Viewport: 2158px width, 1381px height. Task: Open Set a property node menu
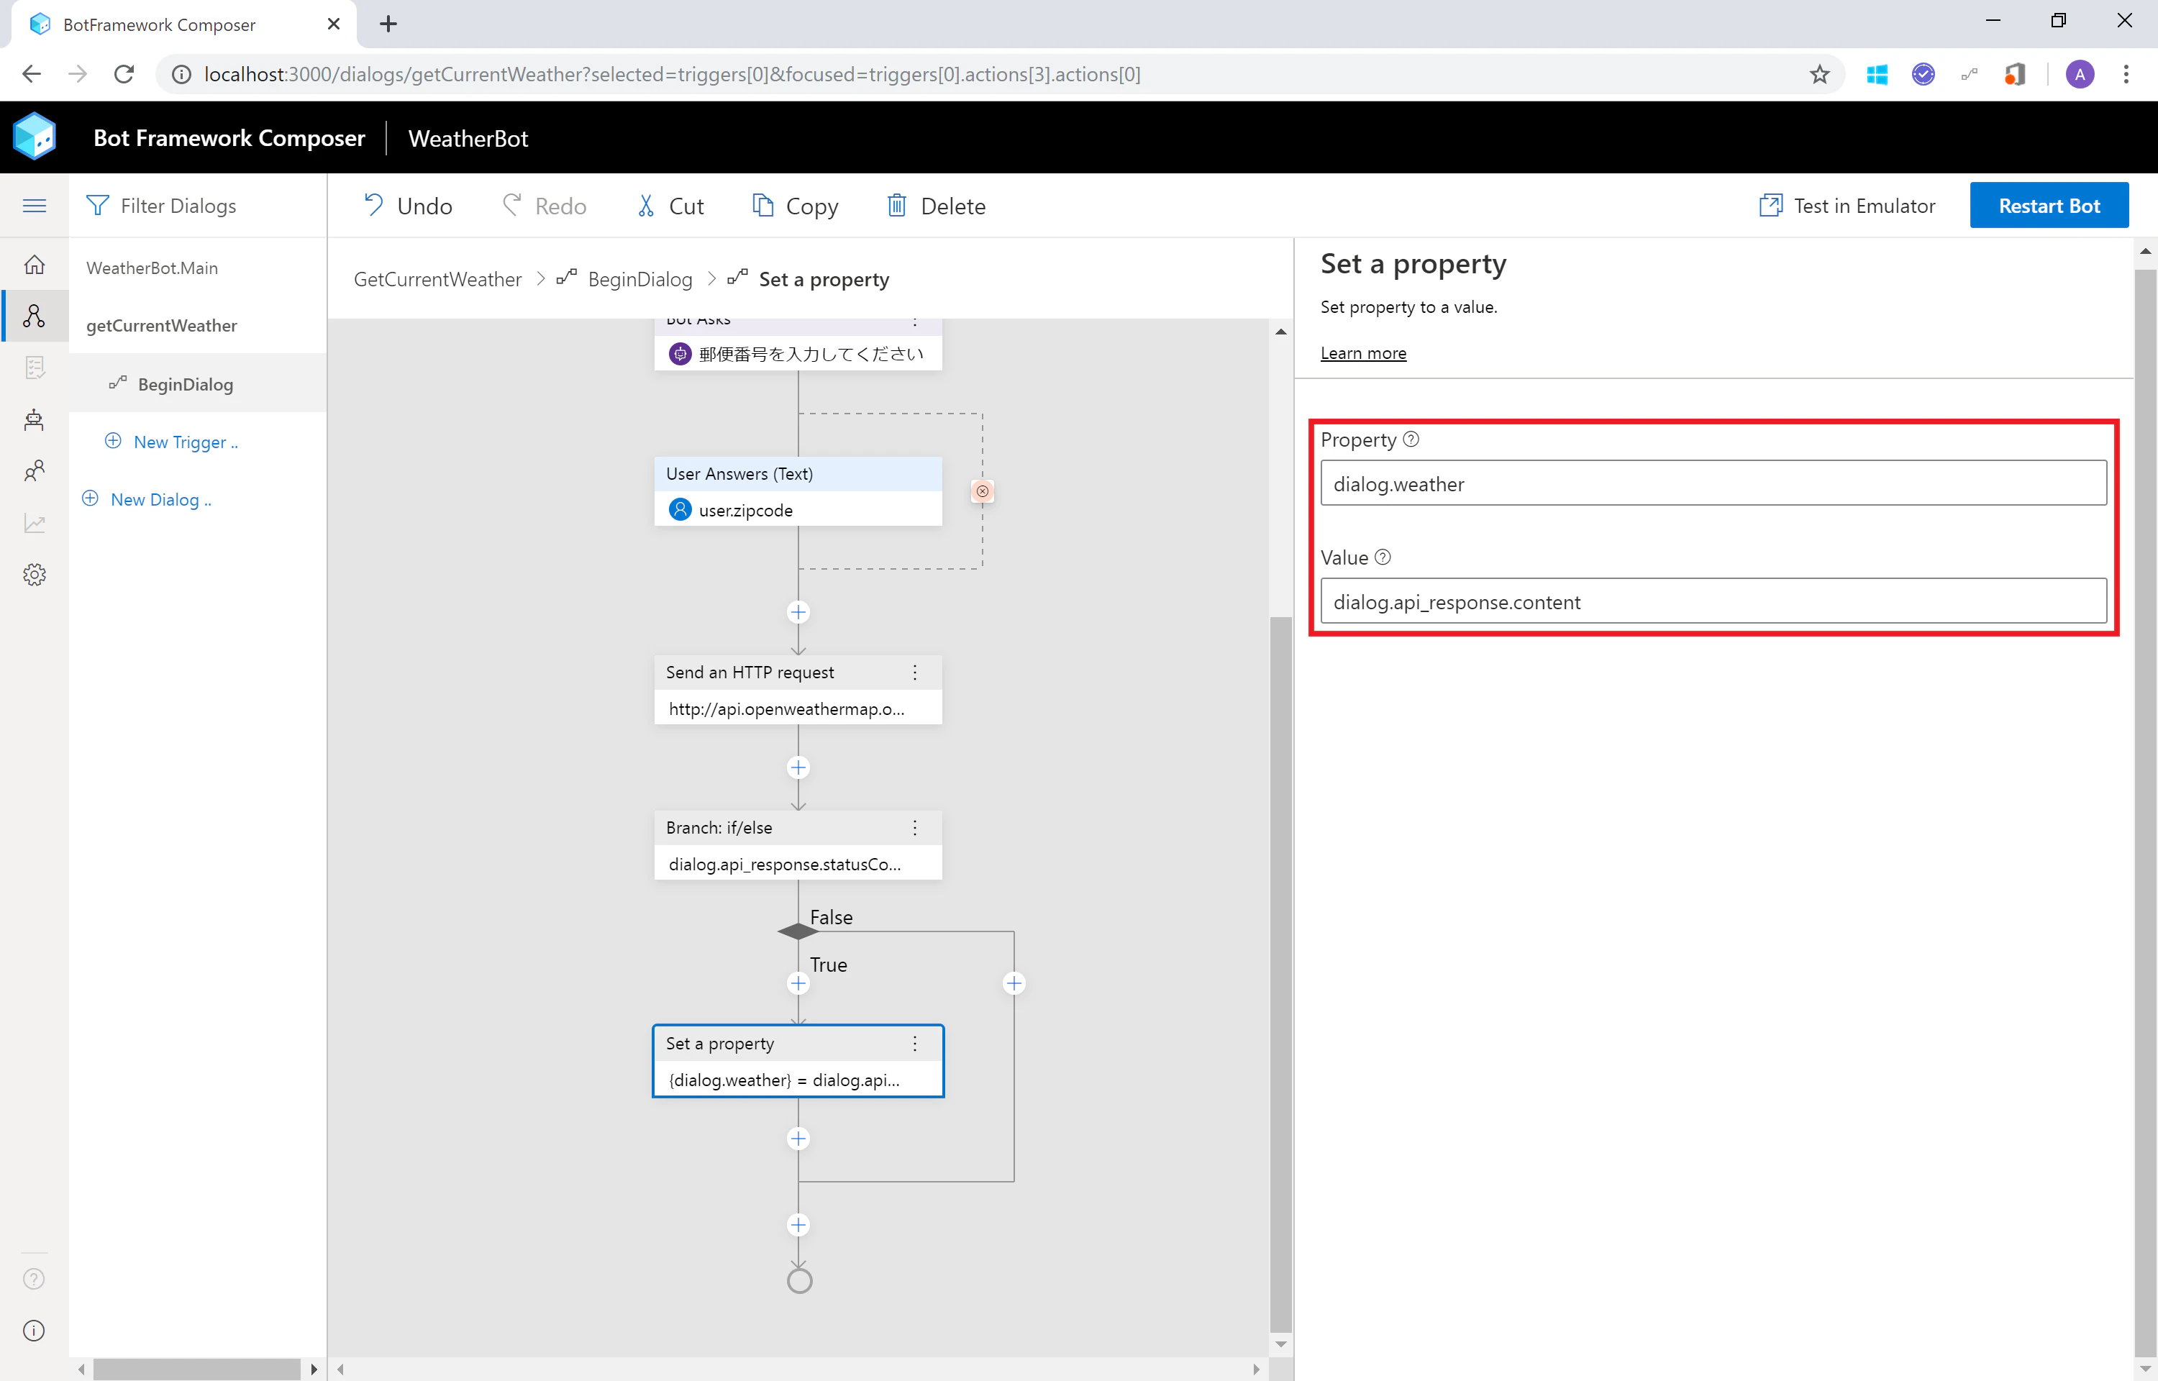click(914, 1044)
